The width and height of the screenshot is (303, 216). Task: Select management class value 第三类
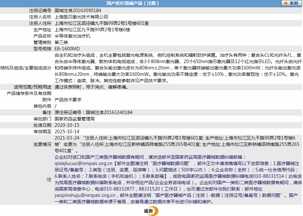tap(61, 42)
